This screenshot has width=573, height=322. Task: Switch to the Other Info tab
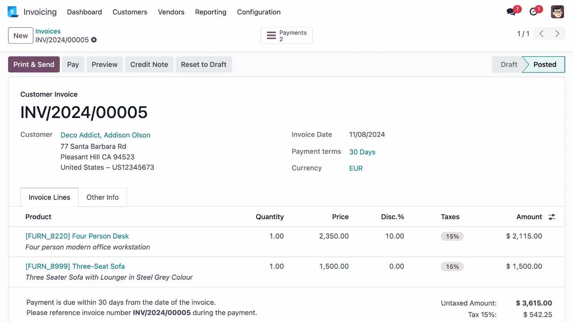[x=103, y=197]
